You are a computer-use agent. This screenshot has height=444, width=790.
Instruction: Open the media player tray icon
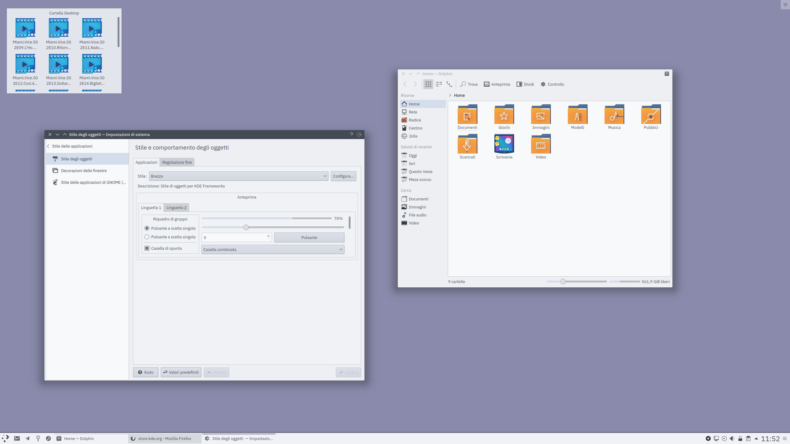coord(724,438)
